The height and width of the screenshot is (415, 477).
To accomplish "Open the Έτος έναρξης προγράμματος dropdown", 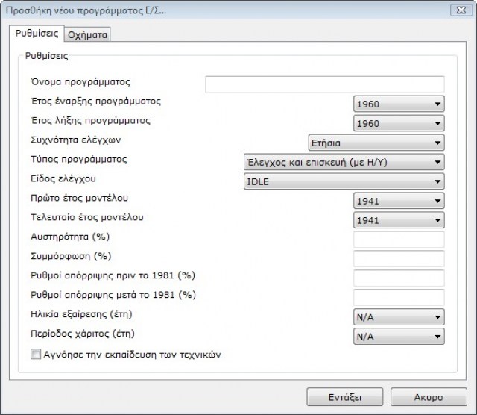I will 399,104.
